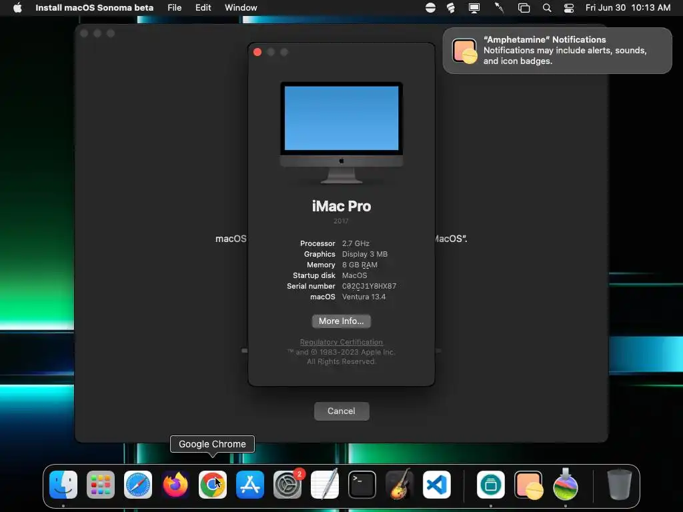Click the slanted tool menu bar icon
Viewport: 683px width, 512px height.
pos(499,8)
